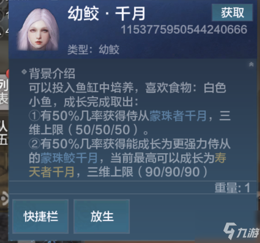This screenshot has height=243, width=260.
Task: Click the 快捷栏 button
Action: [40, 216]
